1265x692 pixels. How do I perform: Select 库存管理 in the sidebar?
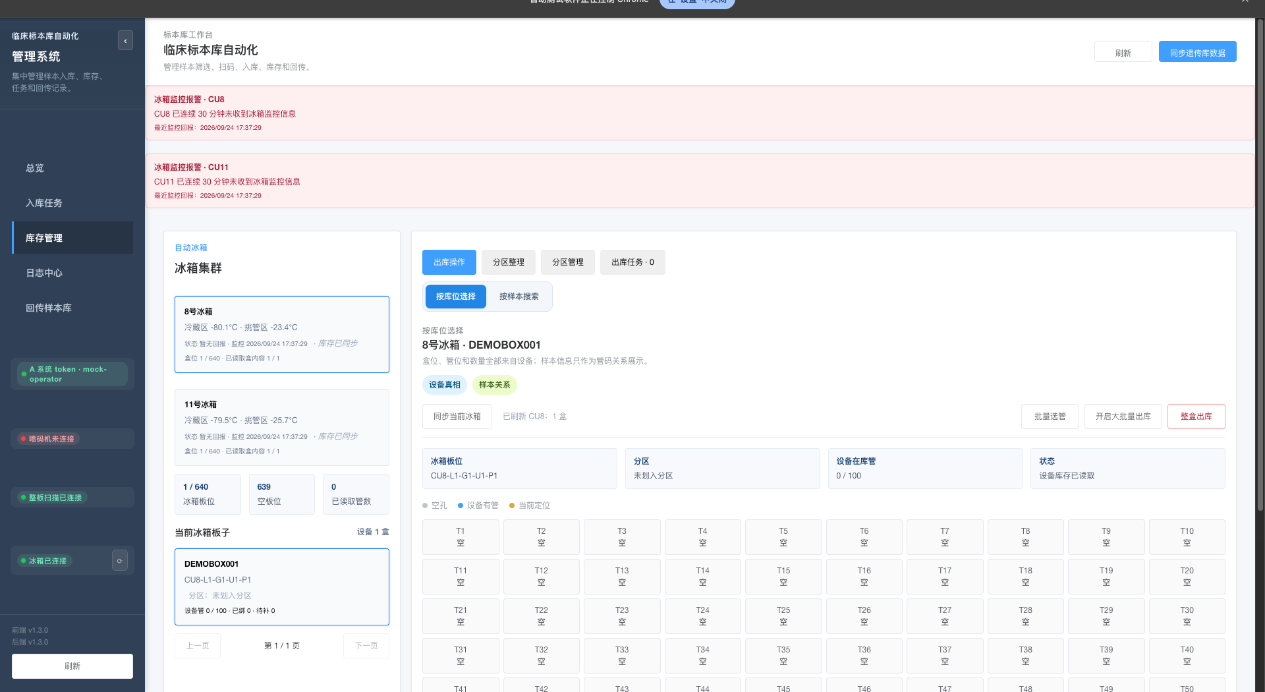(x=72, y=238)
